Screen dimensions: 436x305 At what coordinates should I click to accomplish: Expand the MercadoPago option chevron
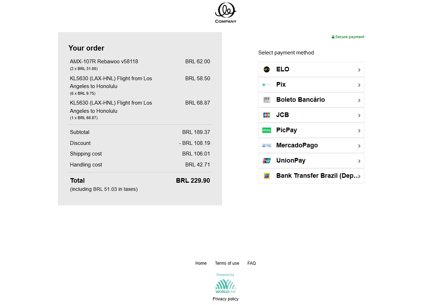click(x=359, y=145)
